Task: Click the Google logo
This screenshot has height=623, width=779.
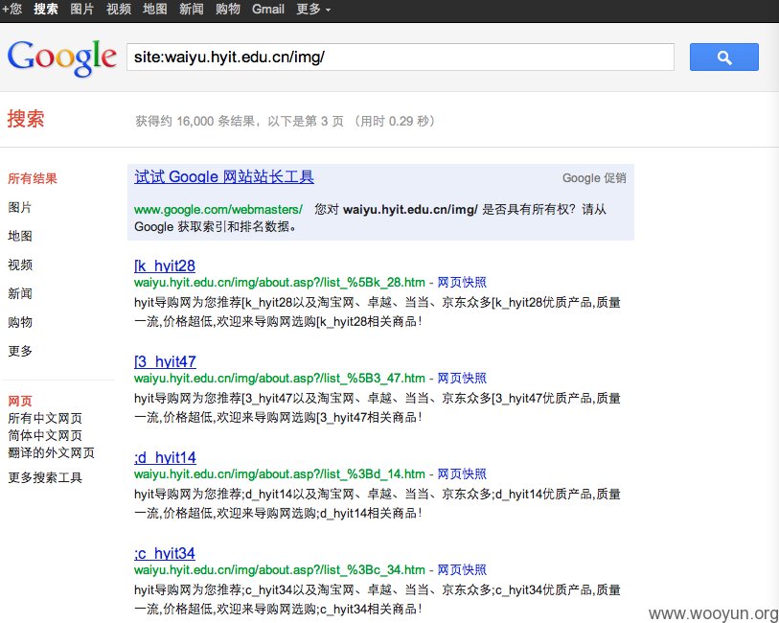Action: tap(62, 58)
